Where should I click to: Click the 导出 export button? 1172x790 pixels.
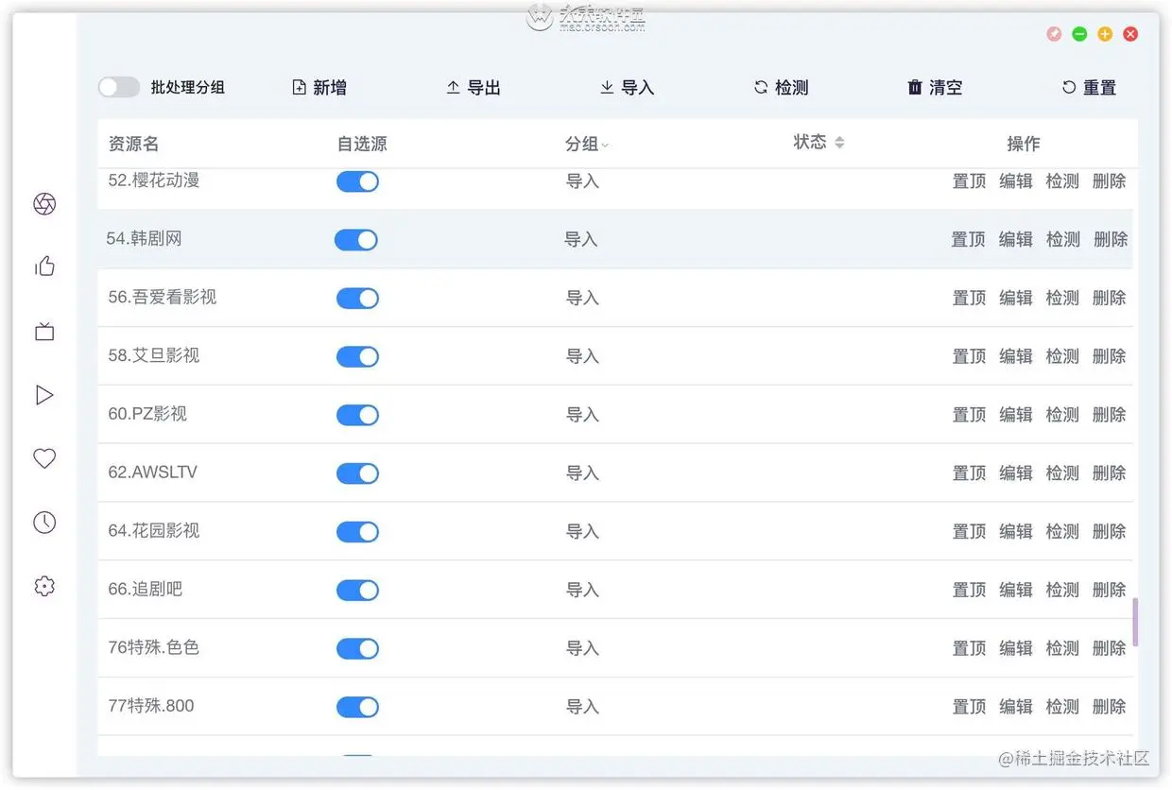pos(474,88)
